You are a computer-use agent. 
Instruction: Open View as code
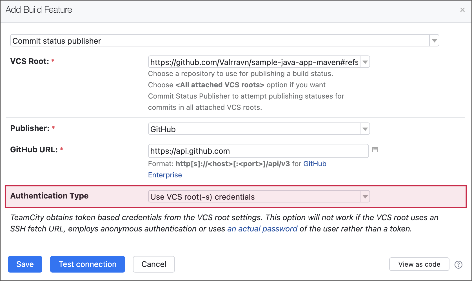click(419, 264)
